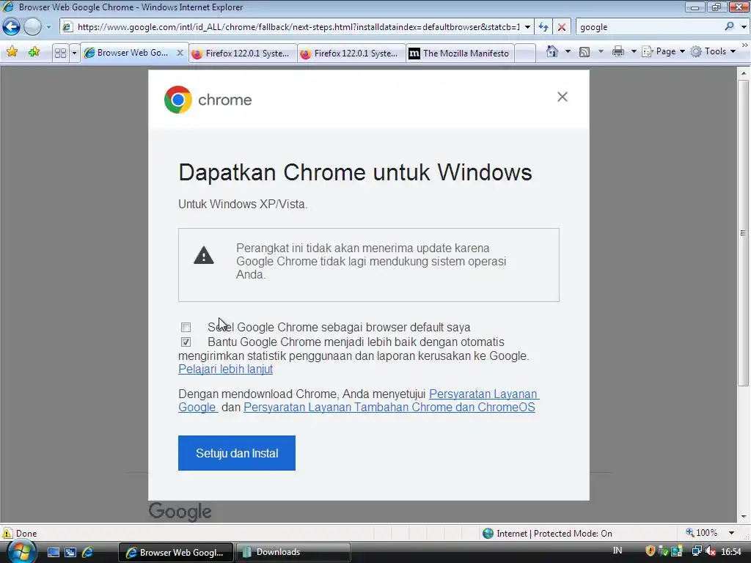Screen dimensions: 751x563
Task: Select 'Browser Web Googl...' taskbar button
Action: coord(175,553)
